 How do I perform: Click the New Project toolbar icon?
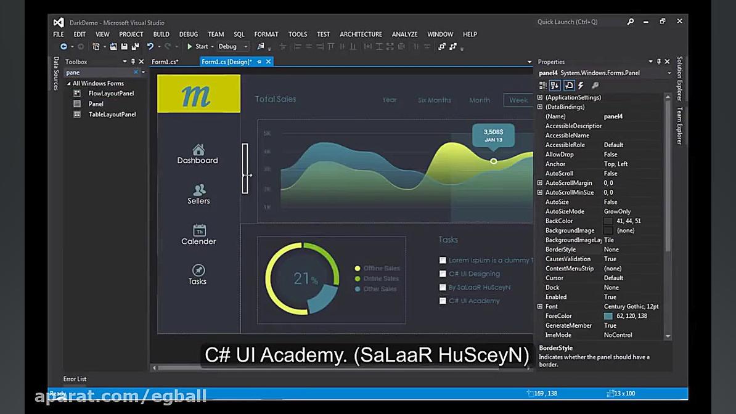point(96,46)
